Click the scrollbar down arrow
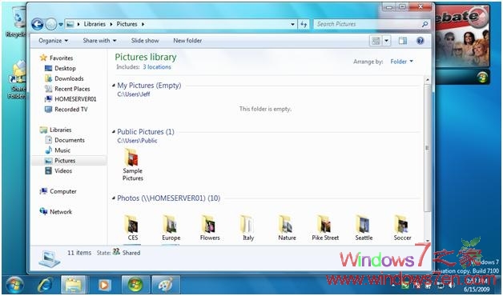This screenshot has height=296, width=503. (x=427, y=241)
